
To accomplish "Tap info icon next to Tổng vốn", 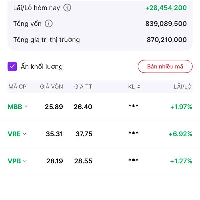I will pyautogui.click(x=49, y=24).
